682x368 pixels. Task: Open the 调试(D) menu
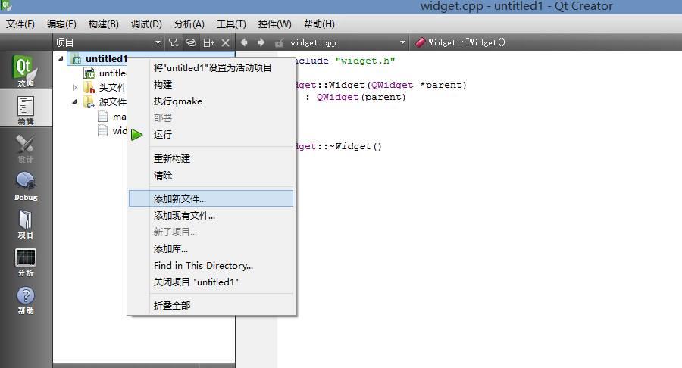[x=146, y=24]
